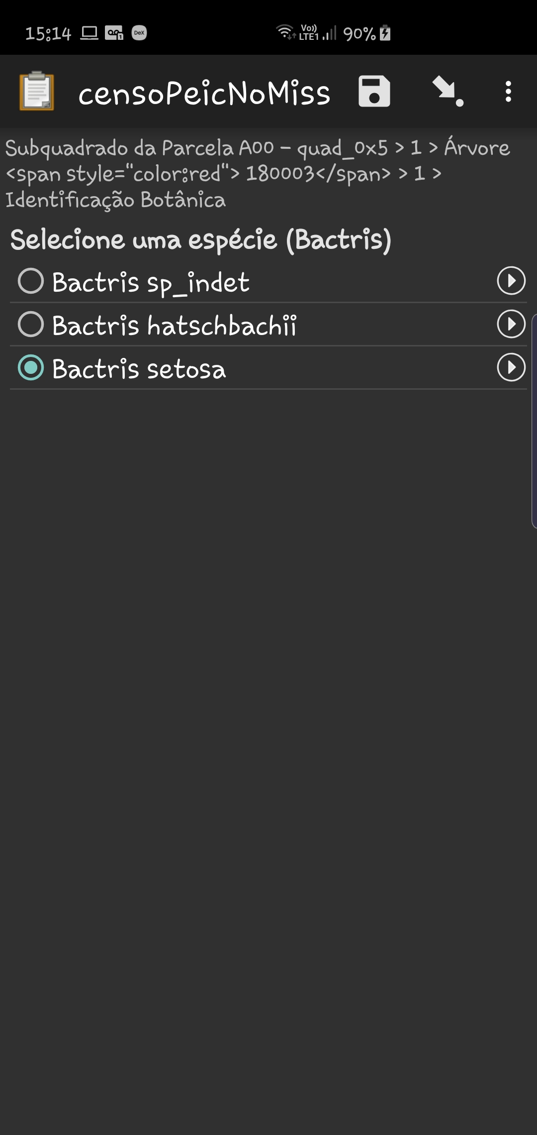Tap the Bactris hatschbachii species label
This screenshot has width=537, height=1135.
(x=174, y=326)
